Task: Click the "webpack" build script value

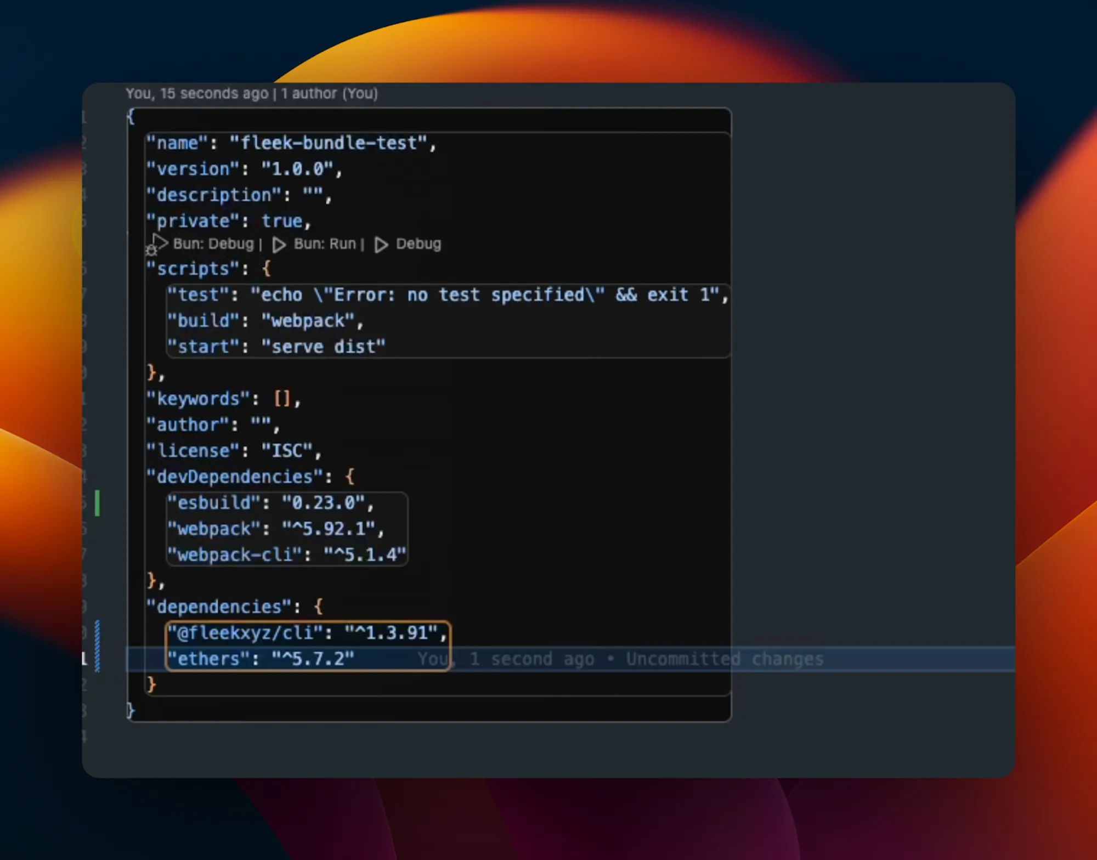Action: click(x=307, y=321)
